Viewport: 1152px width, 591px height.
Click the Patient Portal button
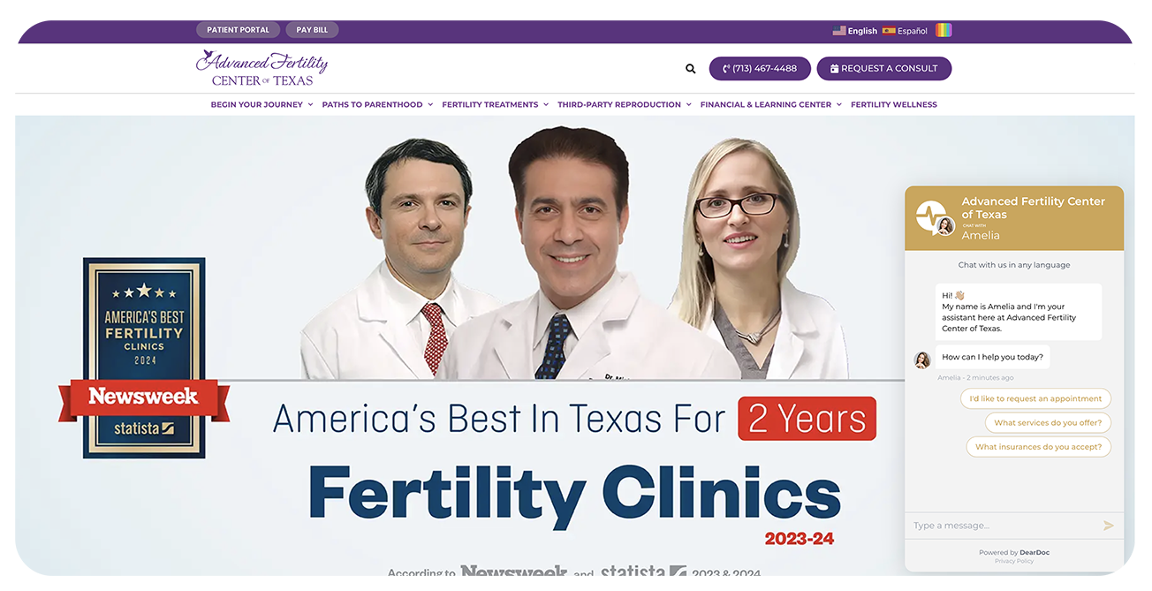[238, 30]
